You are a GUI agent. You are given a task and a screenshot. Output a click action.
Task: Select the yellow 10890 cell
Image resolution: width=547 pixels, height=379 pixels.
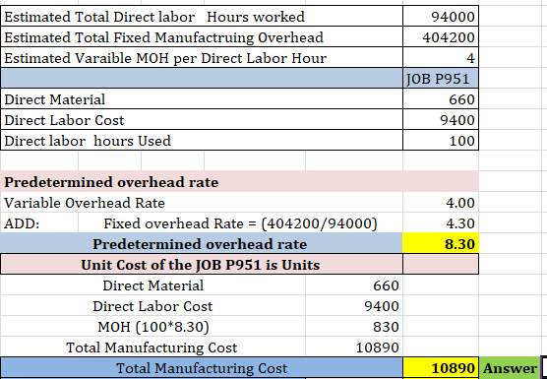[441, 368]
